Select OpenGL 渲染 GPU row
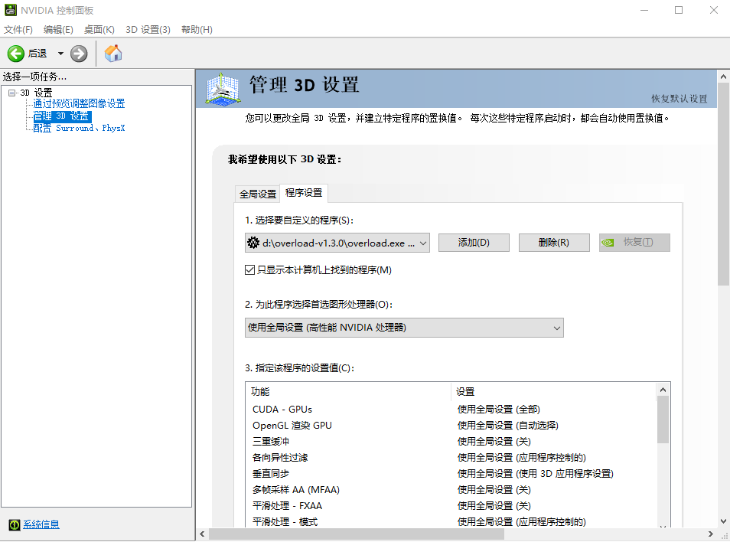Image resolution: width=730 pixels, height=542 pixels. 451,426
